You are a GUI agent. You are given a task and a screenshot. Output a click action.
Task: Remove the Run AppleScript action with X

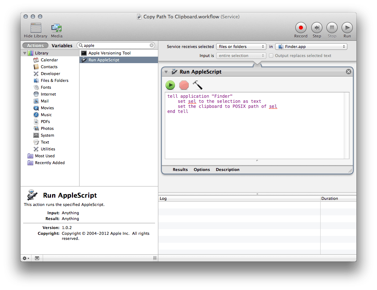tap(348, 72)
